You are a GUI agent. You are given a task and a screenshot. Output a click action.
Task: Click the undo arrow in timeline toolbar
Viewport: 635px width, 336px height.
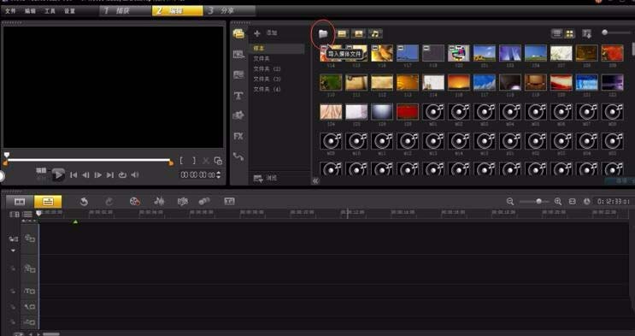click(x=84, y=202)
